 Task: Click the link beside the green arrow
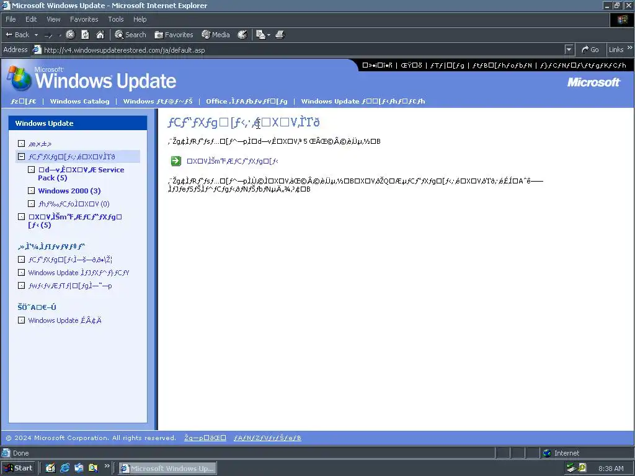click(x=232, y=161)
